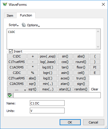This screenshot has height=129, width=108.
Task: Click the Options gear icon
Action: point(24,25)
